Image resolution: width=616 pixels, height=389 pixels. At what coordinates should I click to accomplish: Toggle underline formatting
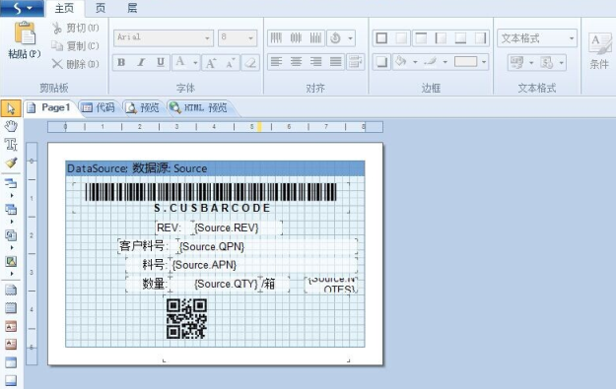pyautogui.click(x=161, y=62)
